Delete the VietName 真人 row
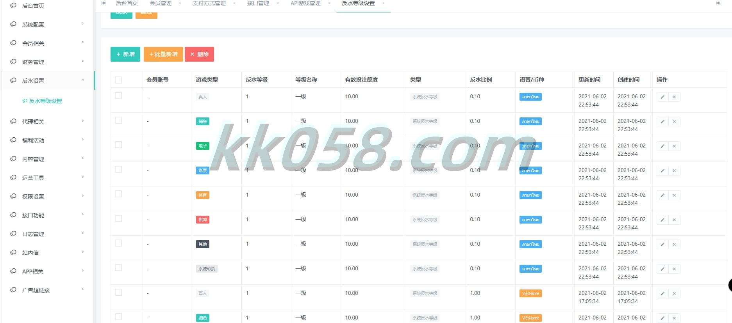This screenshot has height=323, width=732. point(674,293)
